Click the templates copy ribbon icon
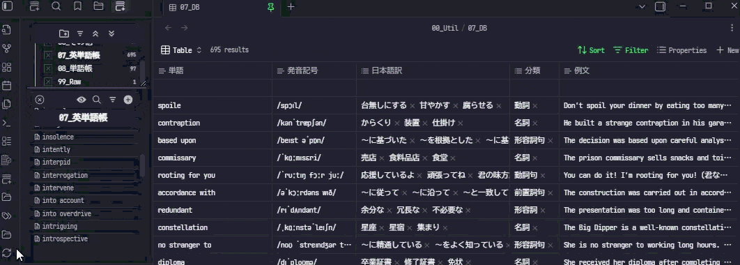This screenshot has width=740, height=265. tap(6, 105)
